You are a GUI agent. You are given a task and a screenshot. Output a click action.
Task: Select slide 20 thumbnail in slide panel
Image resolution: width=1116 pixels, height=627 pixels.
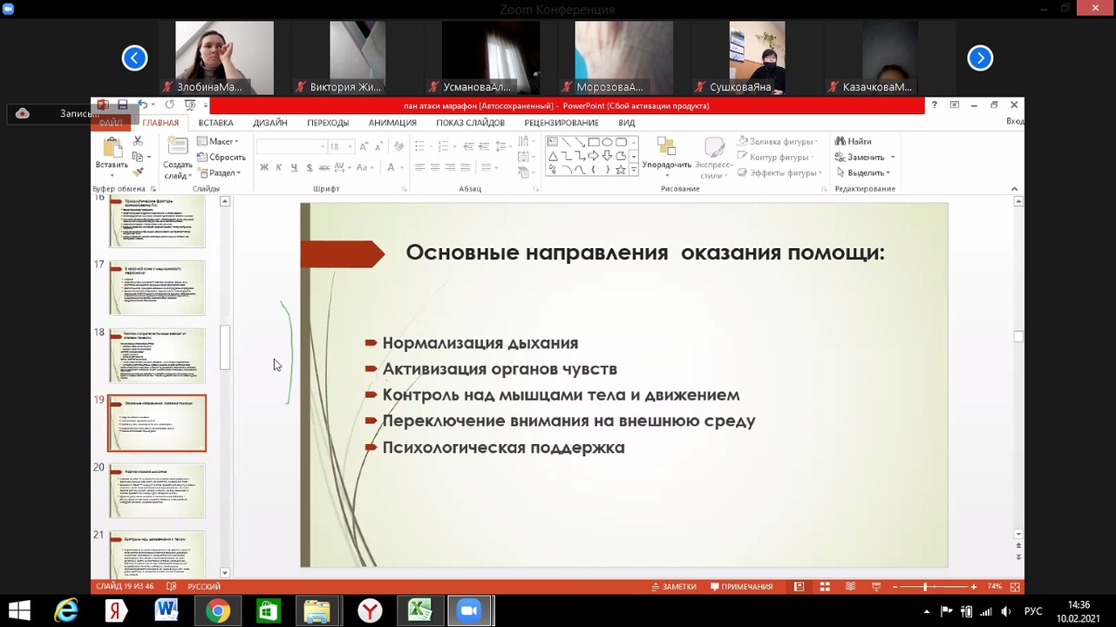(x=157, y=490)
